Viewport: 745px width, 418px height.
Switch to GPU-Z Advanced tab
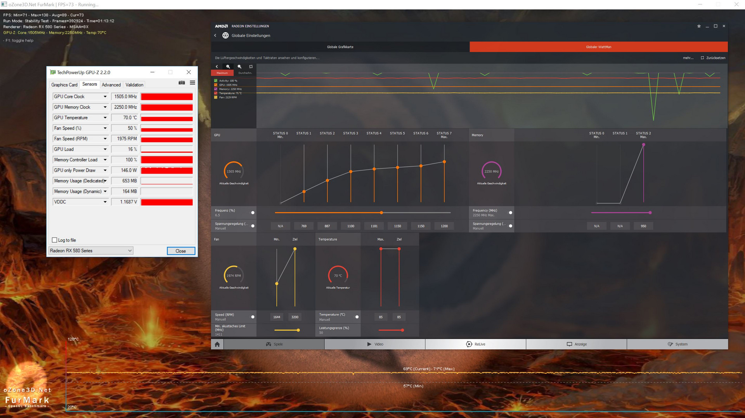point(111,85)
